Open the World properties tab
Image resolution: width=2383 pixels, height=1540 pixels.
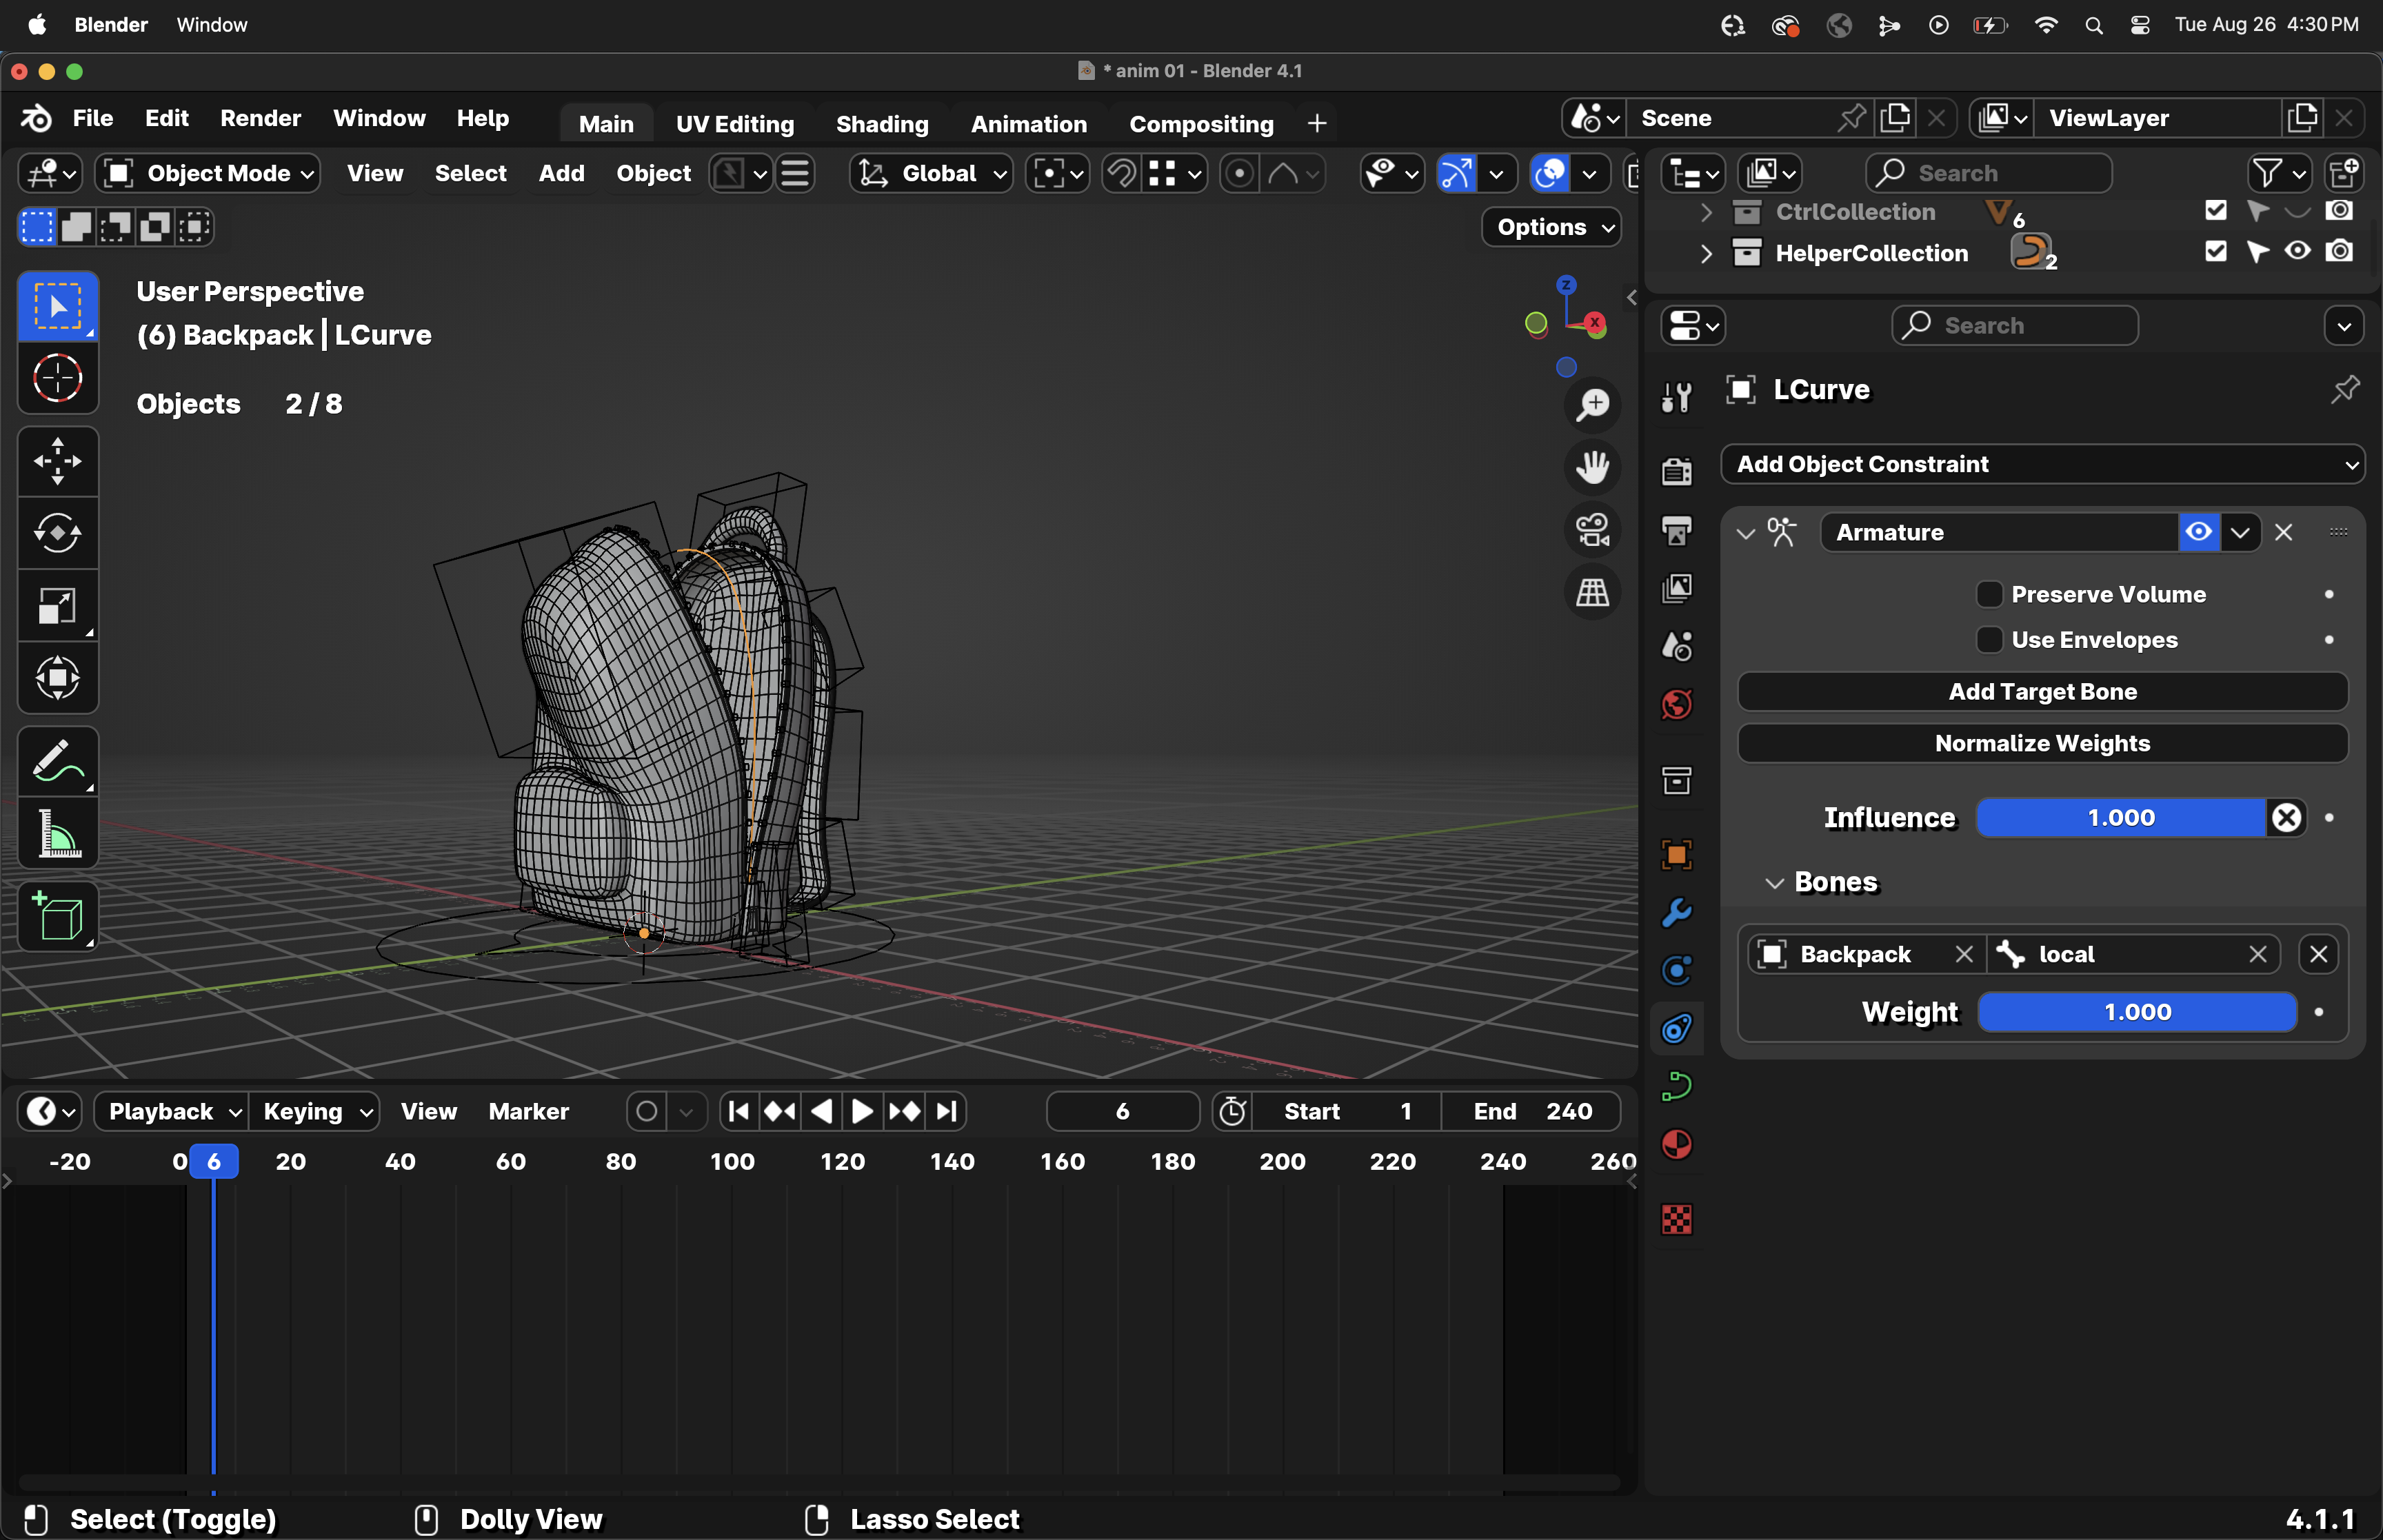pos(1677,704)
